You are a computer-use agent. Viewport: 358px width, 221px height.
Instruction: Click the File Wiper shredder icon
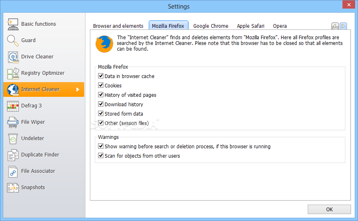coord(13,123)
